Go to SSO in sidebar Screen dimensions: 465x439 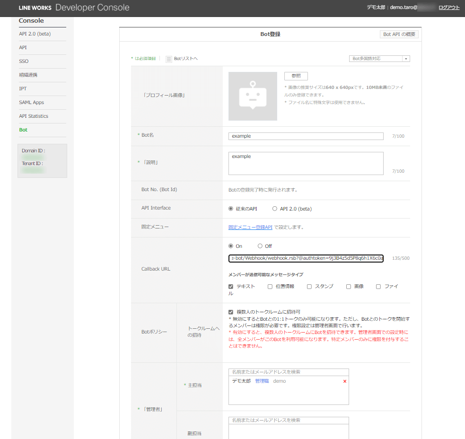pyautogui.click(x=24, y=61)
